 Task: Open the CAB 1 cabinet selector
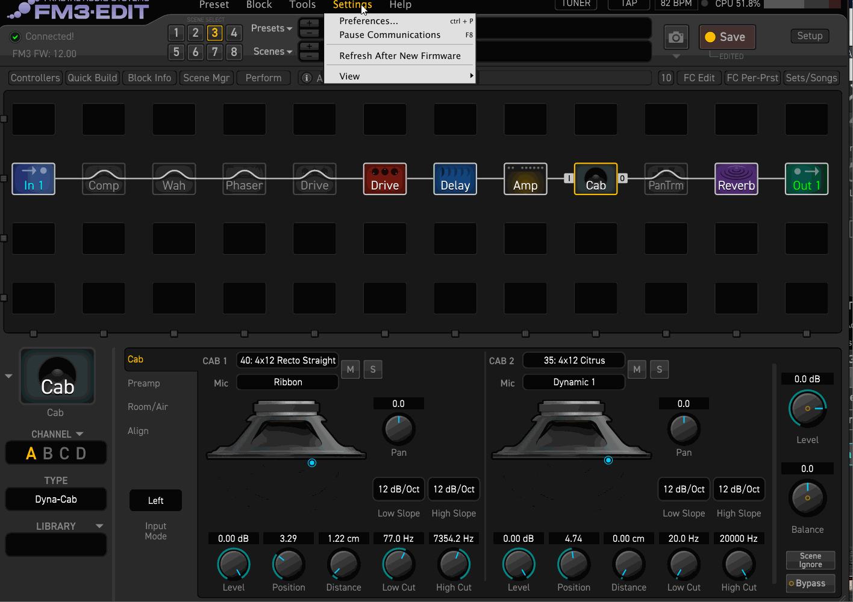coord(287,361)
